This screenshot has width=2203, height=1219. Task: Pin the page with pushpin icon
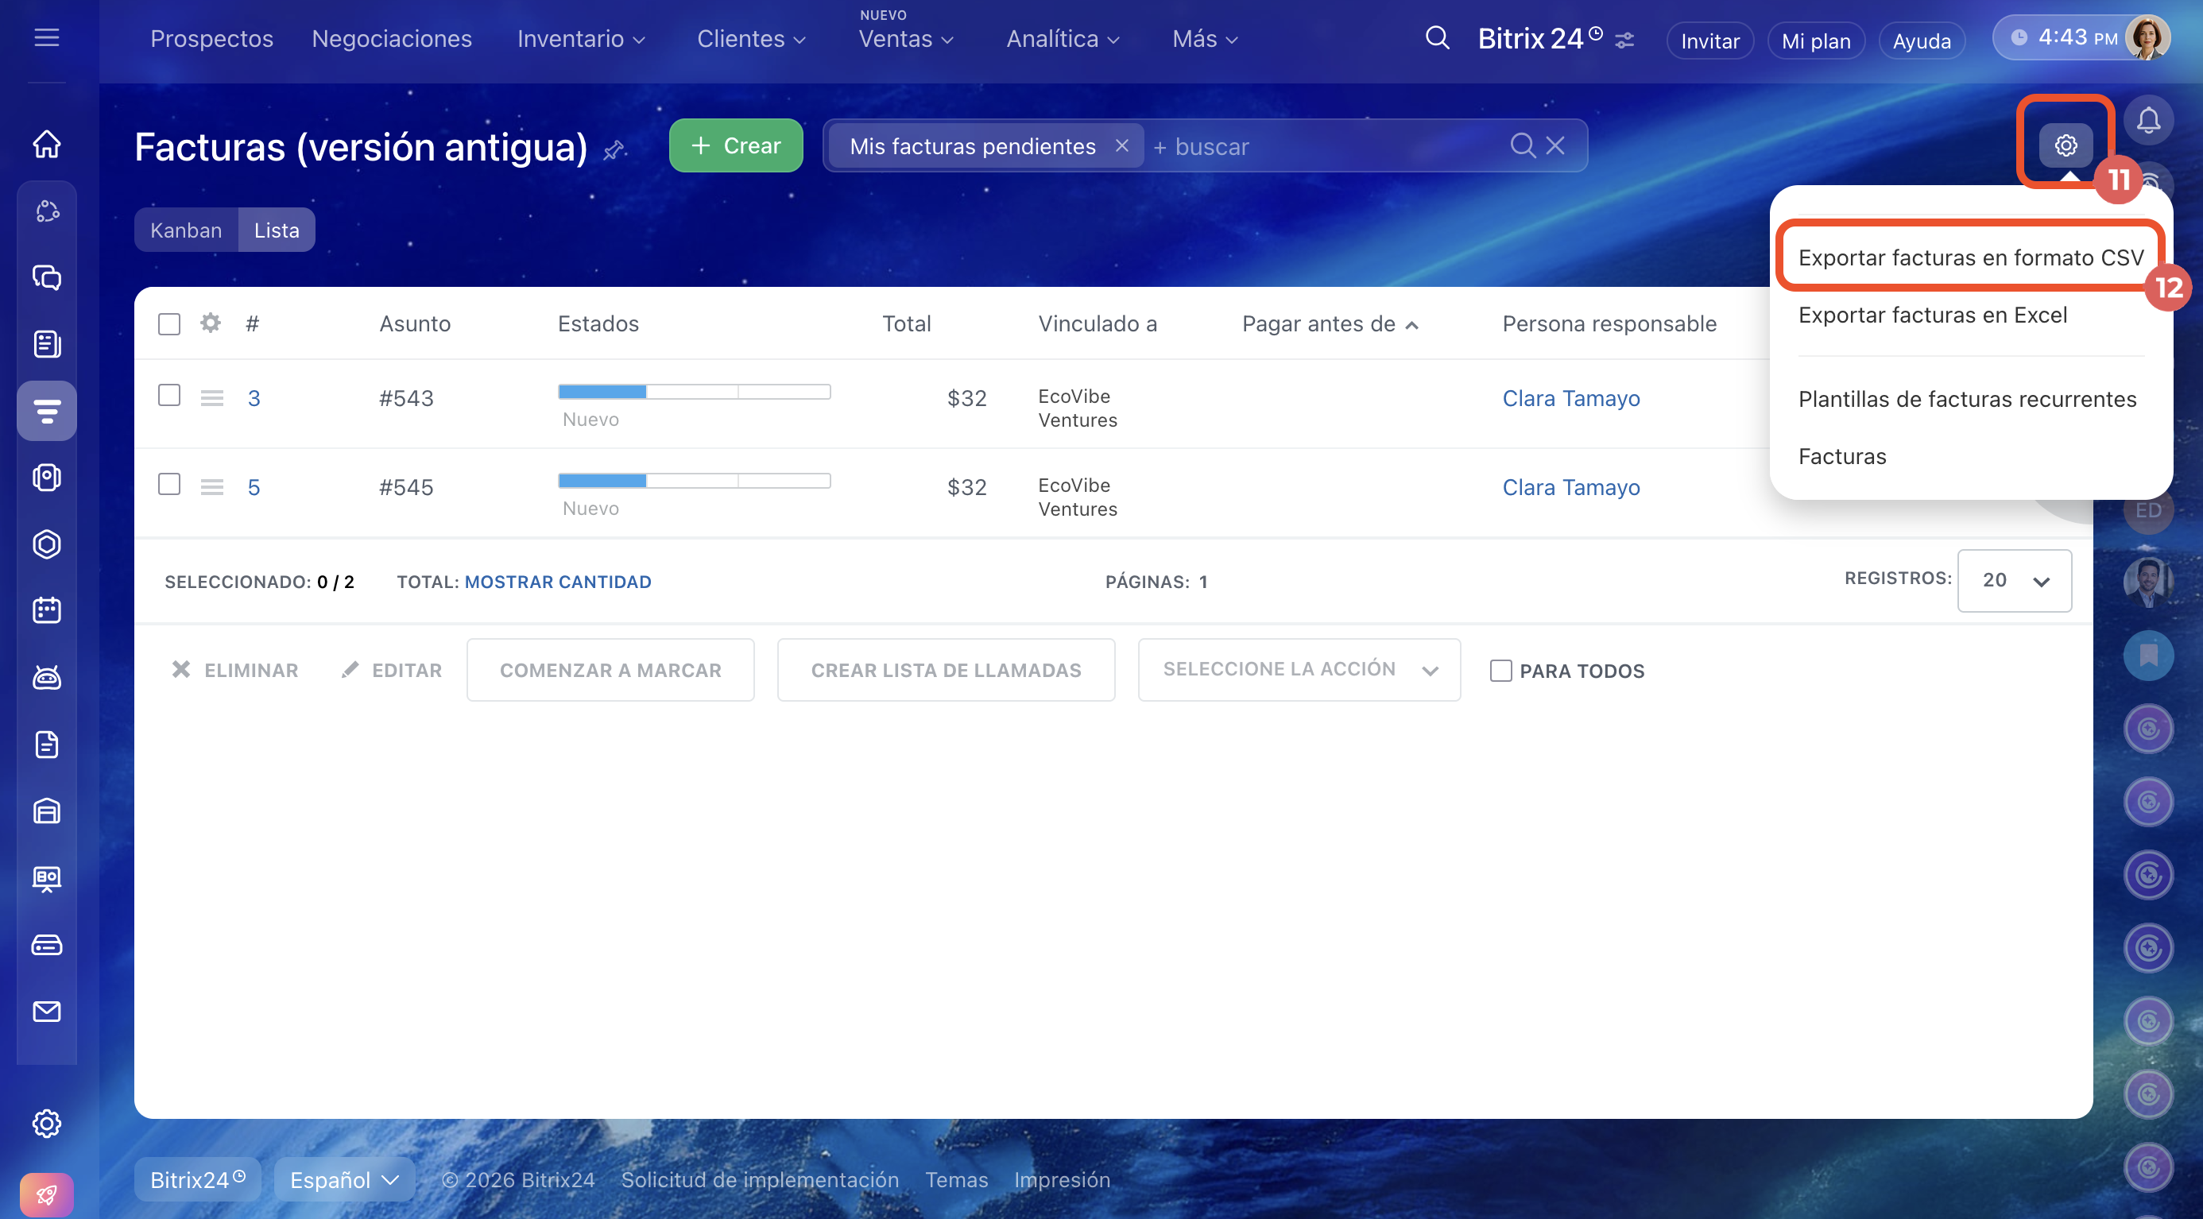614,150
